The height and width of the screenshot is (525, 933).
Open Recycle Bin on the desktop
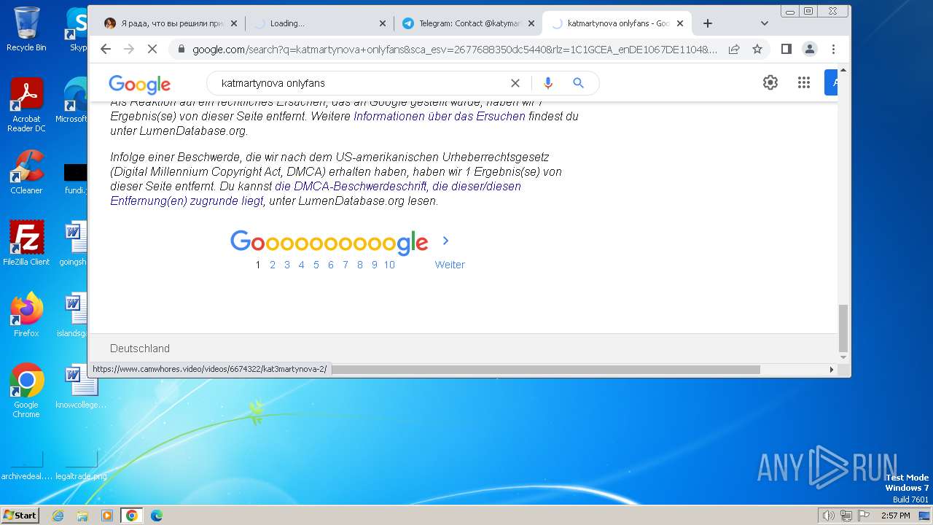coord(26,29)
